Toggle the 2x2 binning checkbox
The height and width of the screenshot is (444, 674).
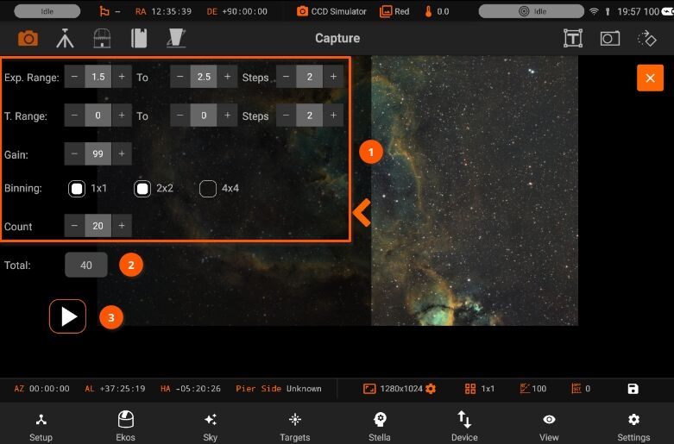(142, 189)
